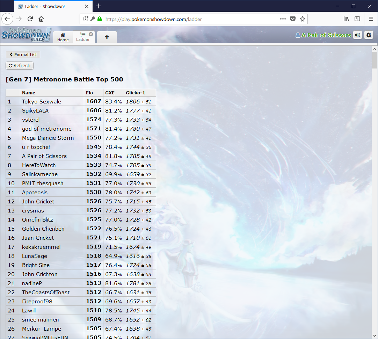The width and height of the screenshot is (378, 339).
Task: Open the Firefox hamburger menu
Action: (x=371, y=19)
